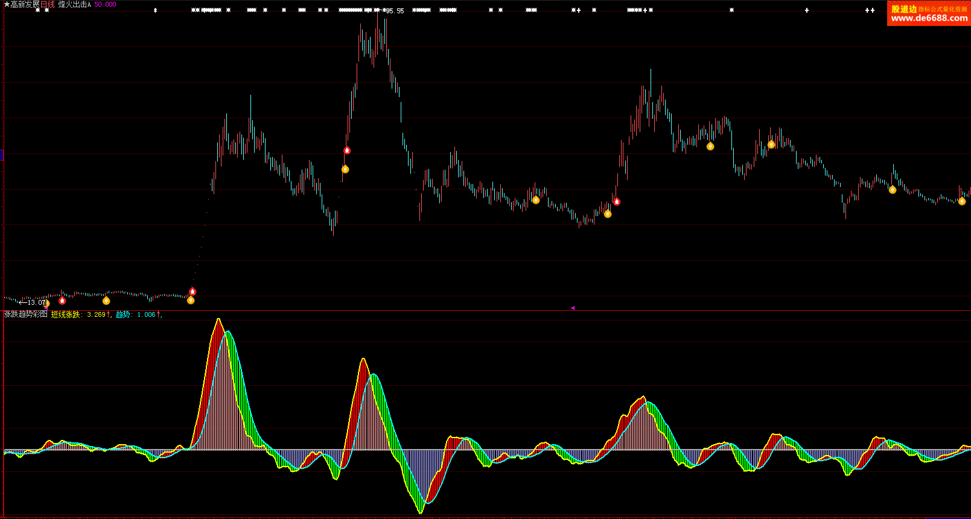The height and width of the screenshot is (519, 971).
Task: Click the red flame signal nearest the 13.07 label
Action: tap(62, 300)
